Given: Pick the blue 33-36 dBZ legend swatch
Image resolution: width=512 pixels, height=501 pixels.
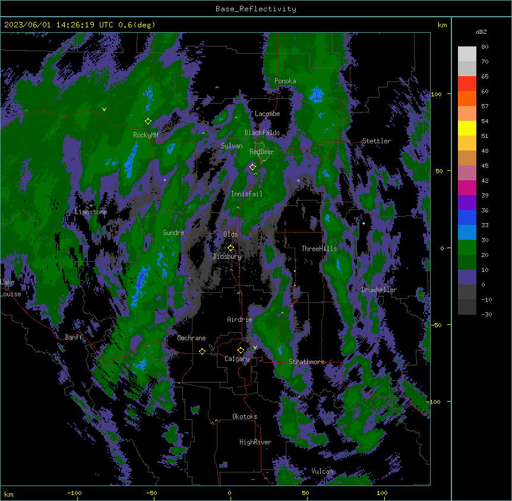Looking at the screenshot, I should coord(467,217).
